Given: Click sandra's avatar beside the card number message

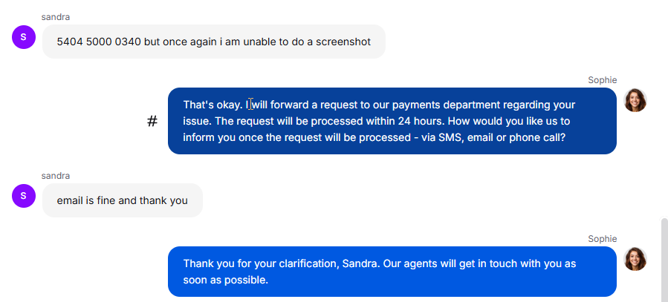Looking at the screenshot, I should [x=24, y=37].
